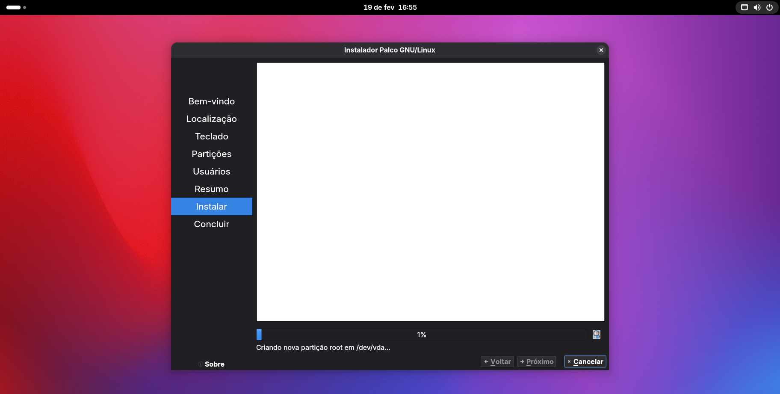
Task: Click the wired network status icon
Action: (x=745, y=7)
